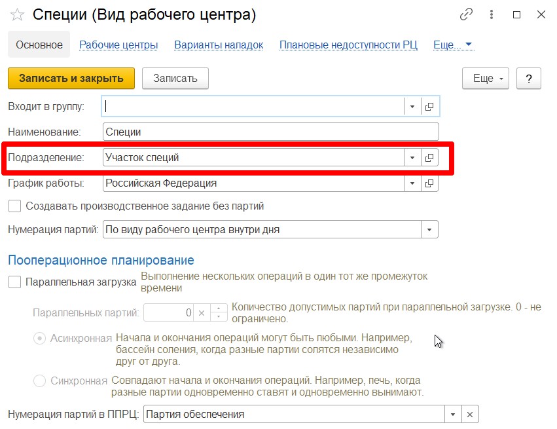Open the 'Российская Федерация' schedule record
Screen dimensions: 557x429
coord(429,183)
